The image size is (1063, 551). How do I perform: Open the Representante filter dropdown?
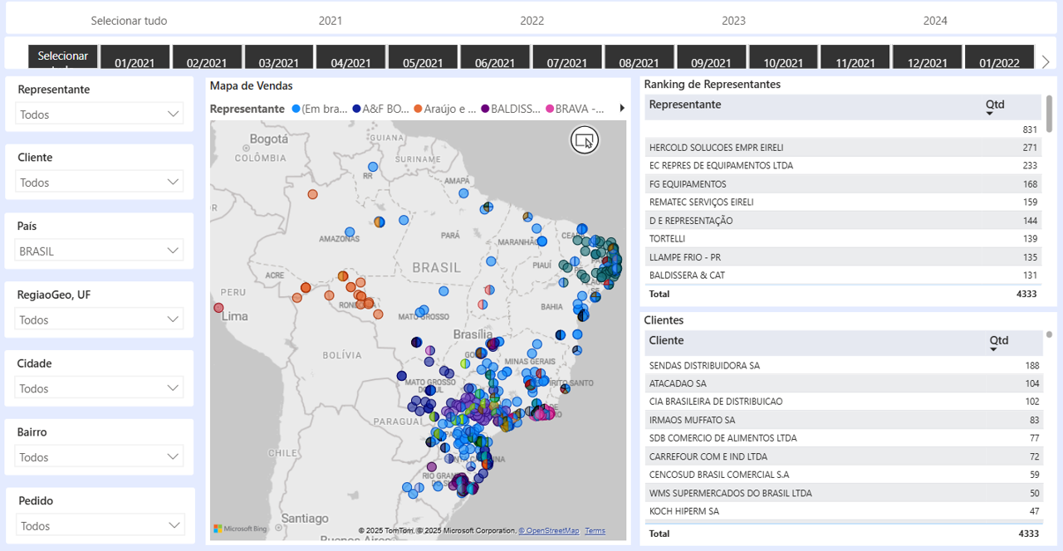100,115
